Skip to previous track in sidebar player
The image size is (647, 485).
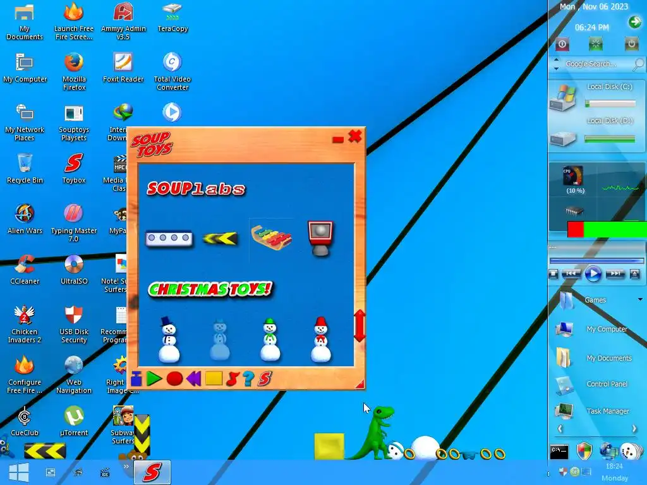[571, 273]
